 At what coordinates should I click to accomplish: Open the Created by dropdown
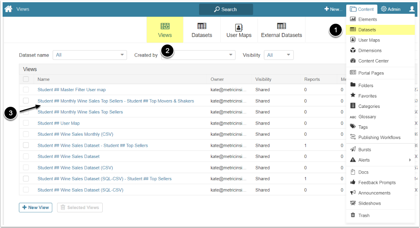click(198, 55)
